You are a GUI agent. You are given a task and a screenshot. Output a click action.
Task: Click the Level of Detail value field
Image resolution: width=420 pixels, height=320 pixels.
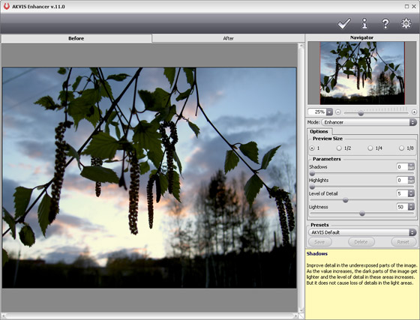point(402,193)
